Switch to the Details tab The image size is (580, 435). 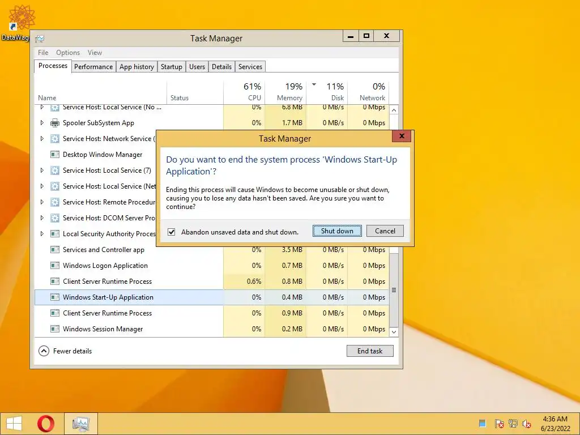coord(221,67)
